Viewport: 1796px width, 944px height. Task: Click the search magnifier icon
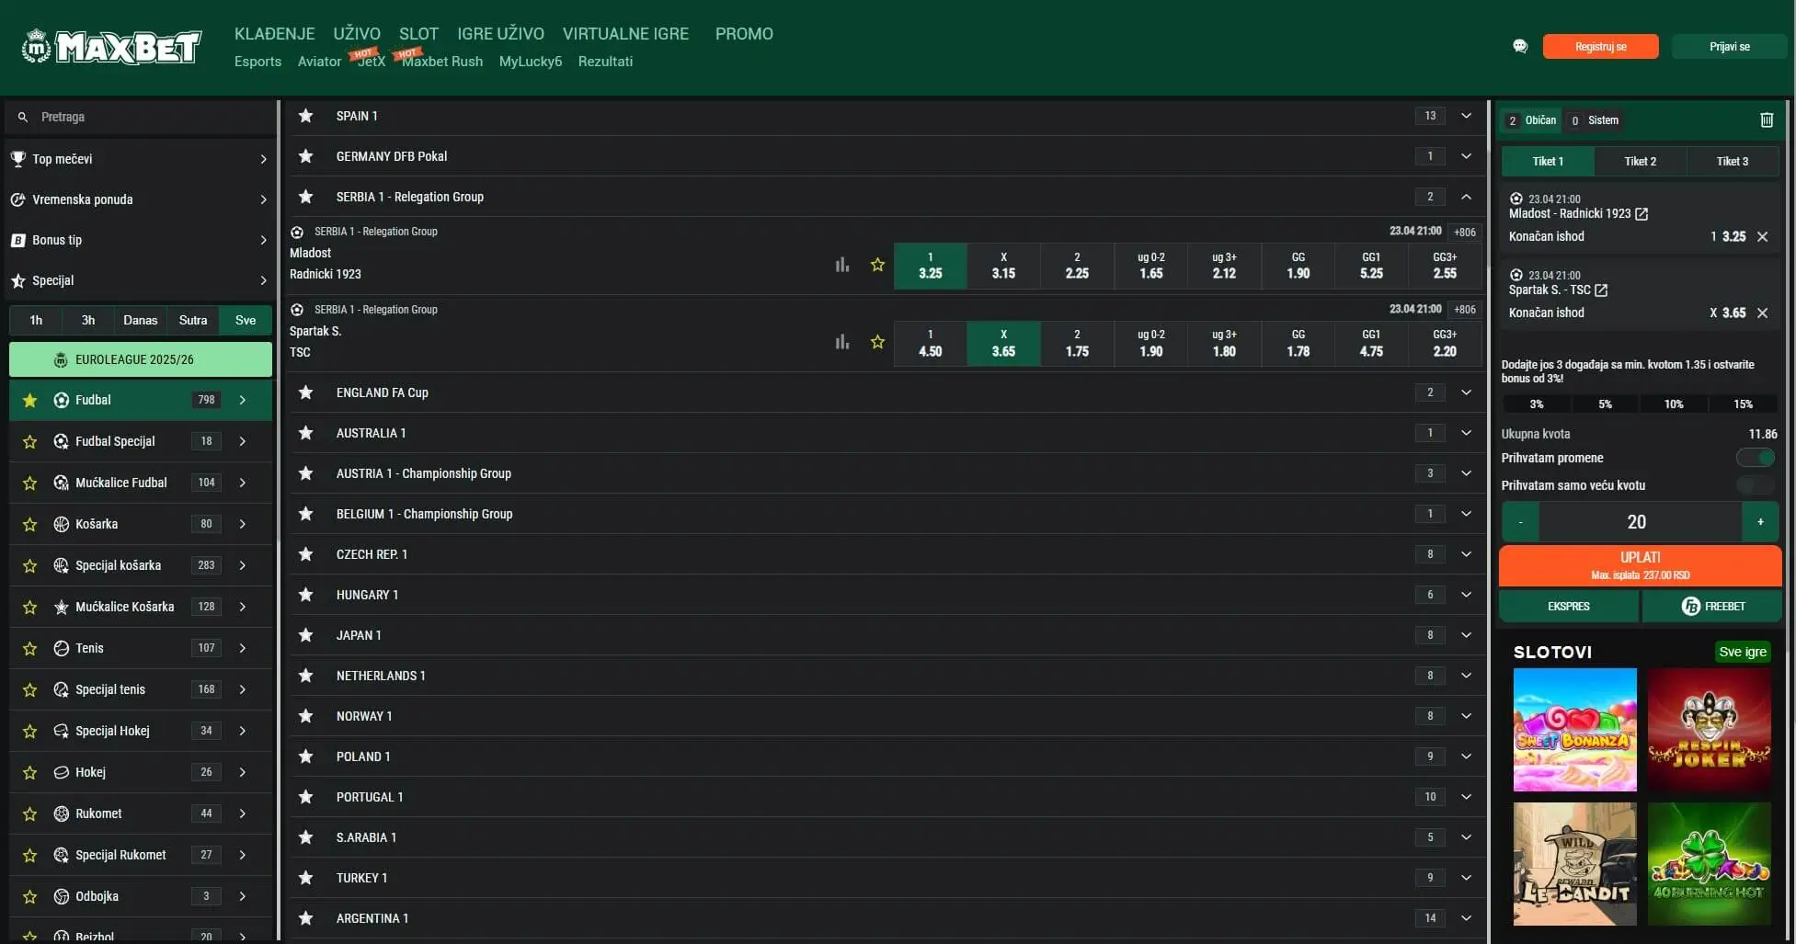point(23,117)
